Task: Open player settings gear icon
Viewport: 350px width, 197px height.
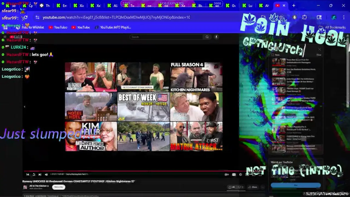Action: click(240, 174)
